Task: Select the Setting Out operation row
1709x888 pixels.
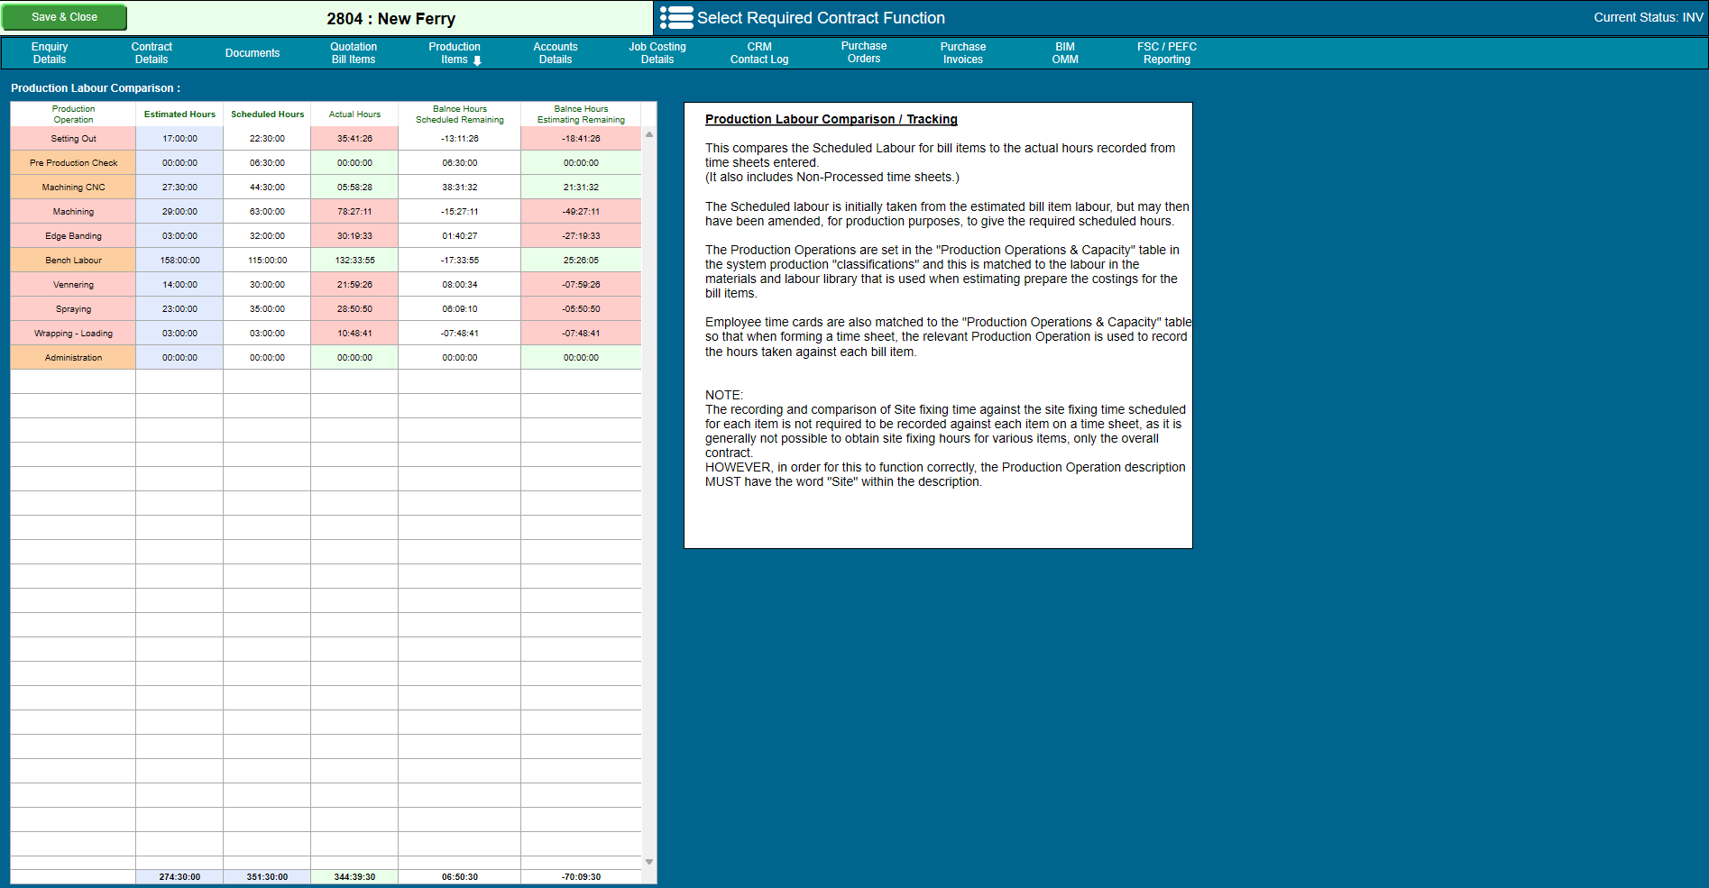Action: click(326, 139)
